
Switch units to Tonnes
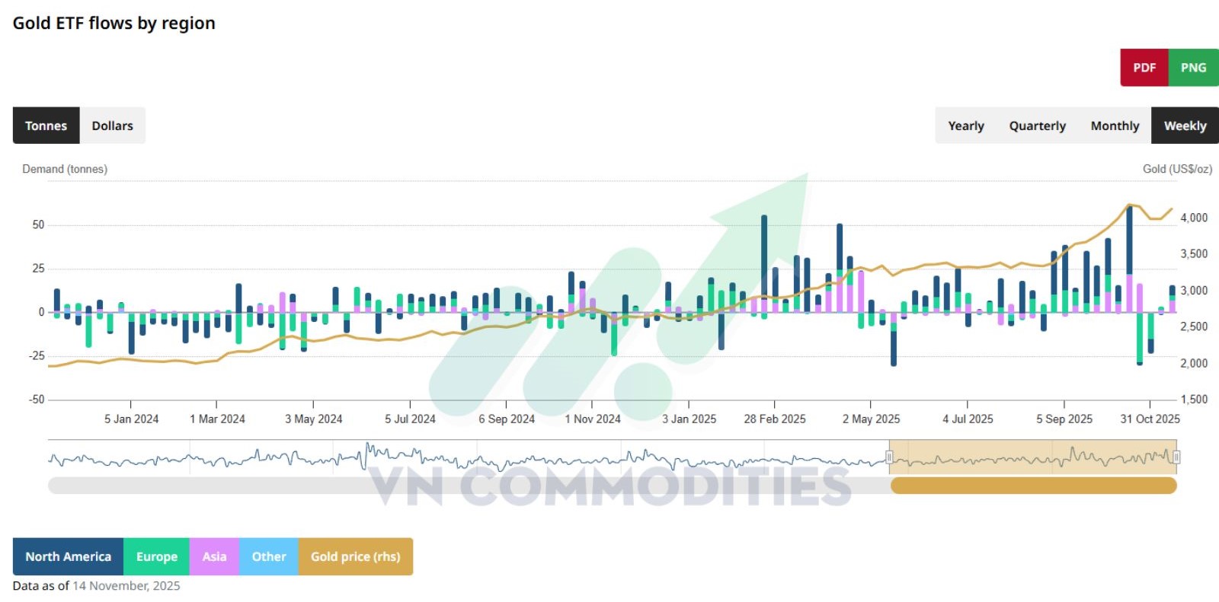(x=46, y=126)
